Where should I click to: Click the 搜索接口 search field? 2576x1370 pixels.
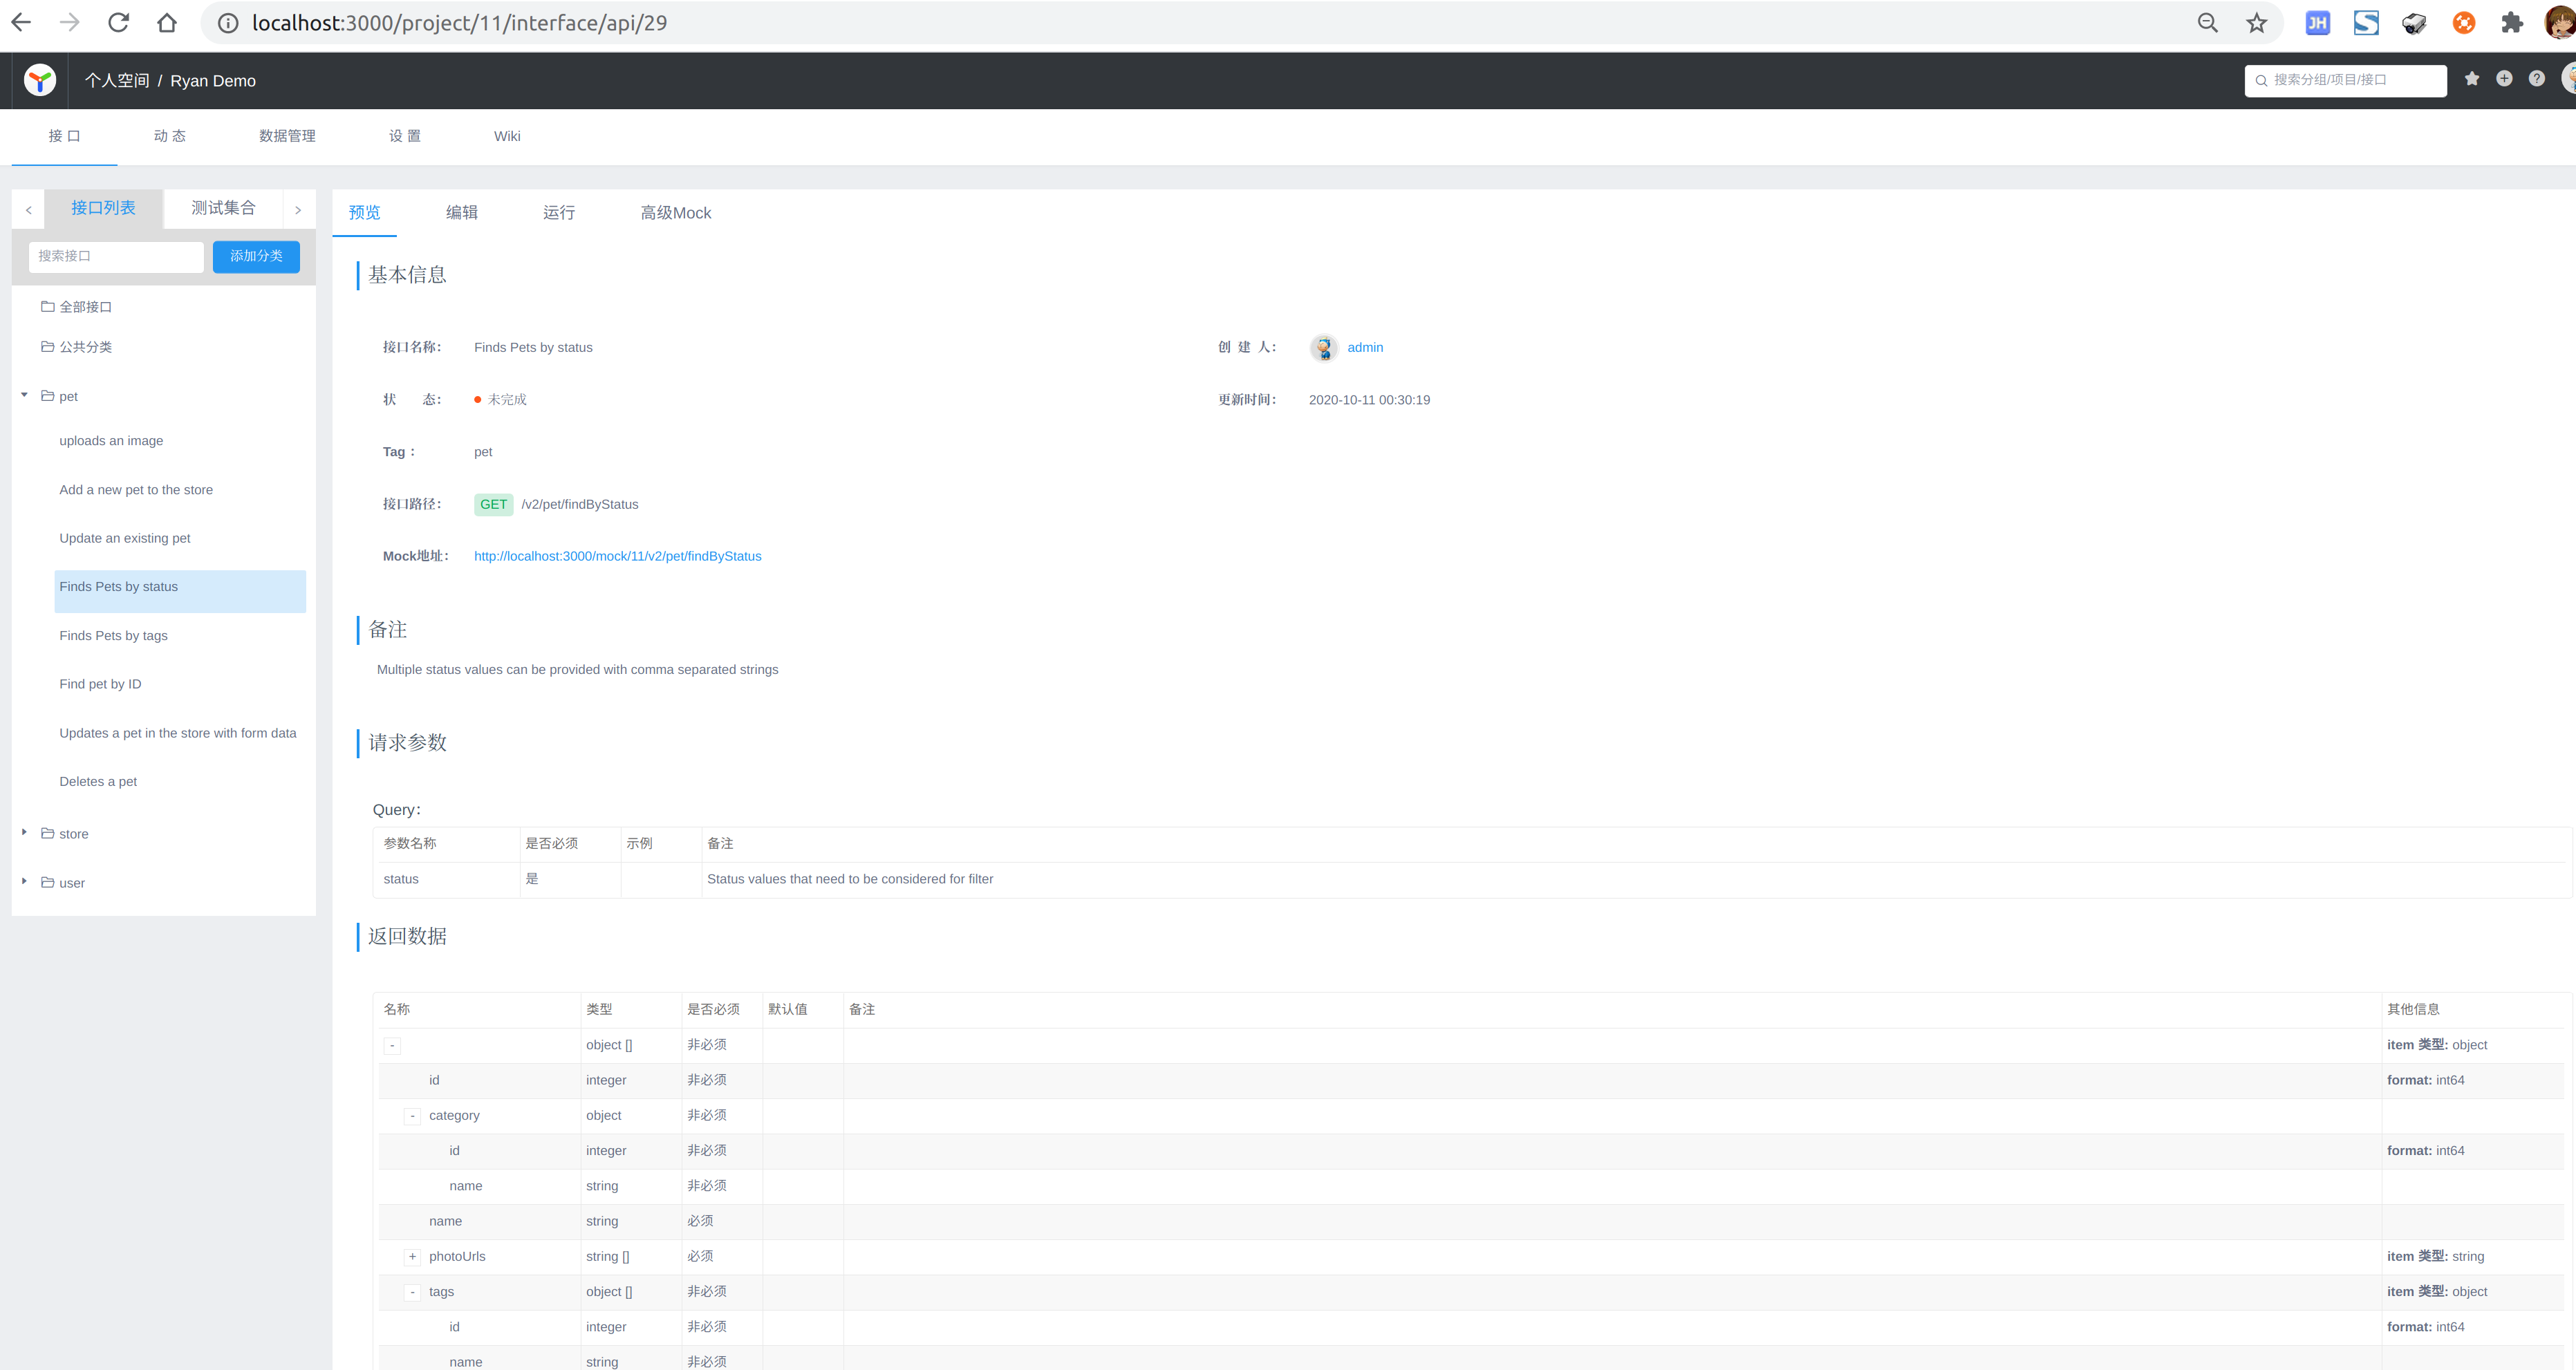click(116, 256)
